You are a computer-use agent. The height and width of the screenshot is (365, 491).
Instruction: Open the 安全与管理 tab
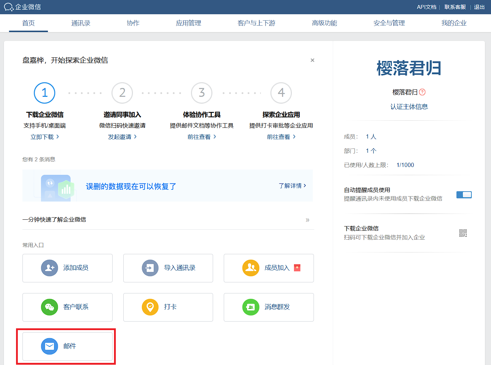(x=389, y=23)
